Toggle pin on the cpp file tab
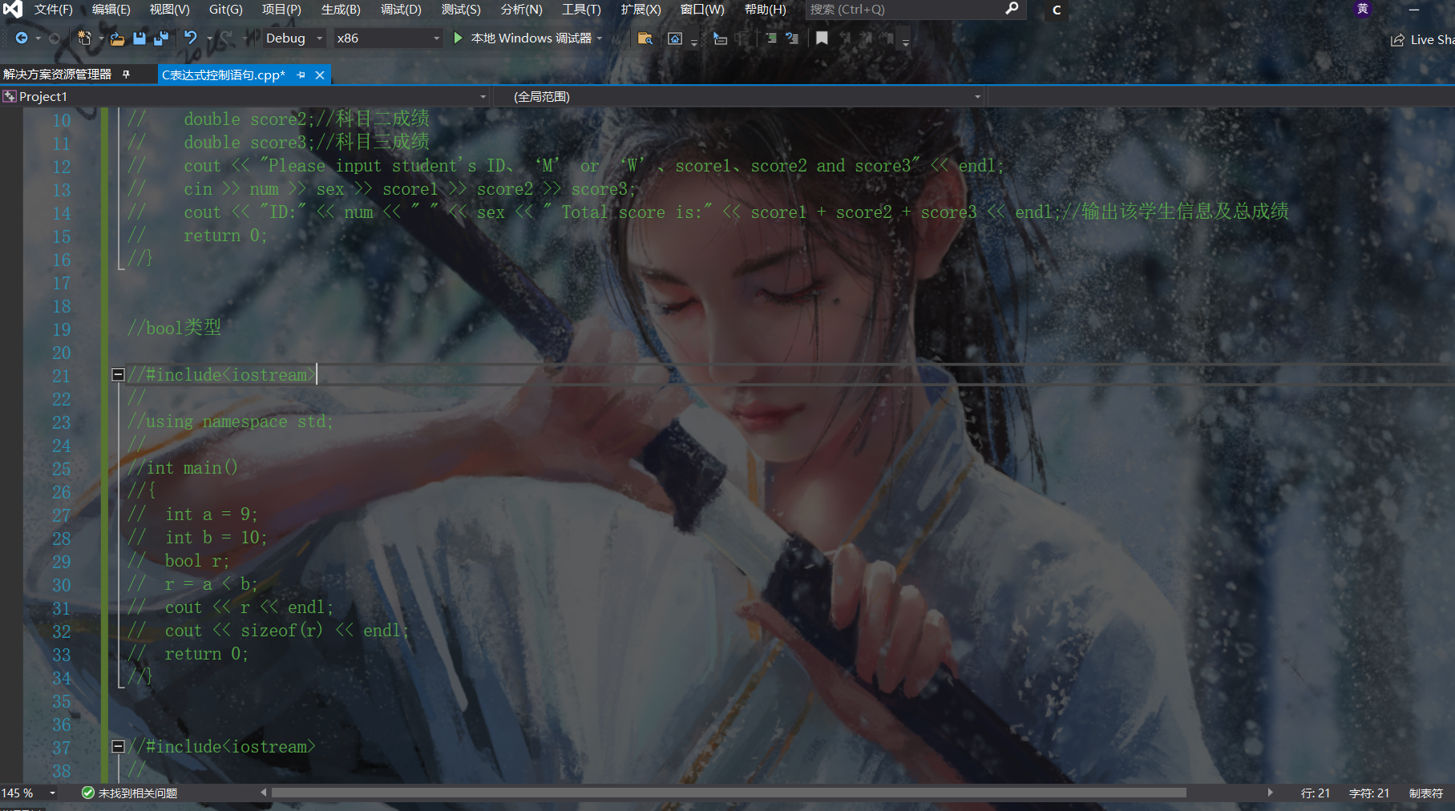Image resolution: width=1455 pixels, height=811 pixels. pyautogui.click(x=301, y=75)
